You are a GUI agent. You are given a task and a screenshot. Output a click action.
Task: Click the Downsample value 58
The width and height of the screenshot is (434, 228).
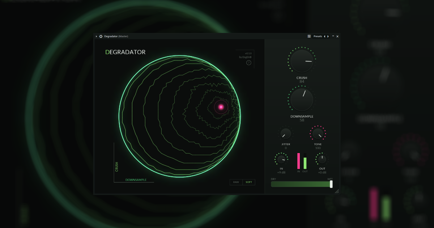(302, 120)
